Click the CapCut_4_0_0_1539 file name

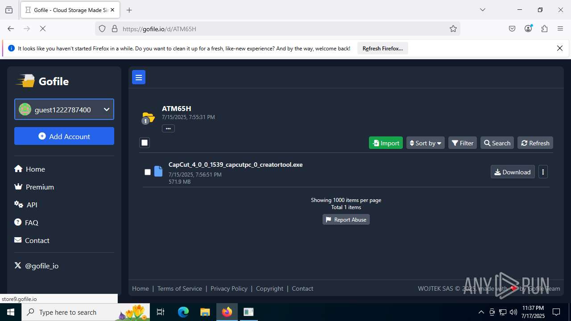click(x=236, y=165)
